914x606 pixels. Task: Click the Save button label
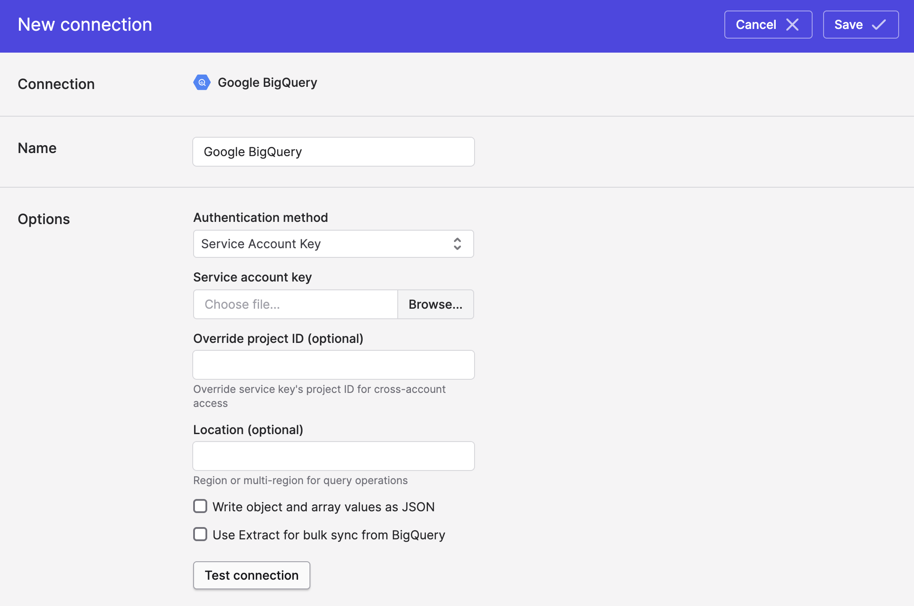coord(848,25)
